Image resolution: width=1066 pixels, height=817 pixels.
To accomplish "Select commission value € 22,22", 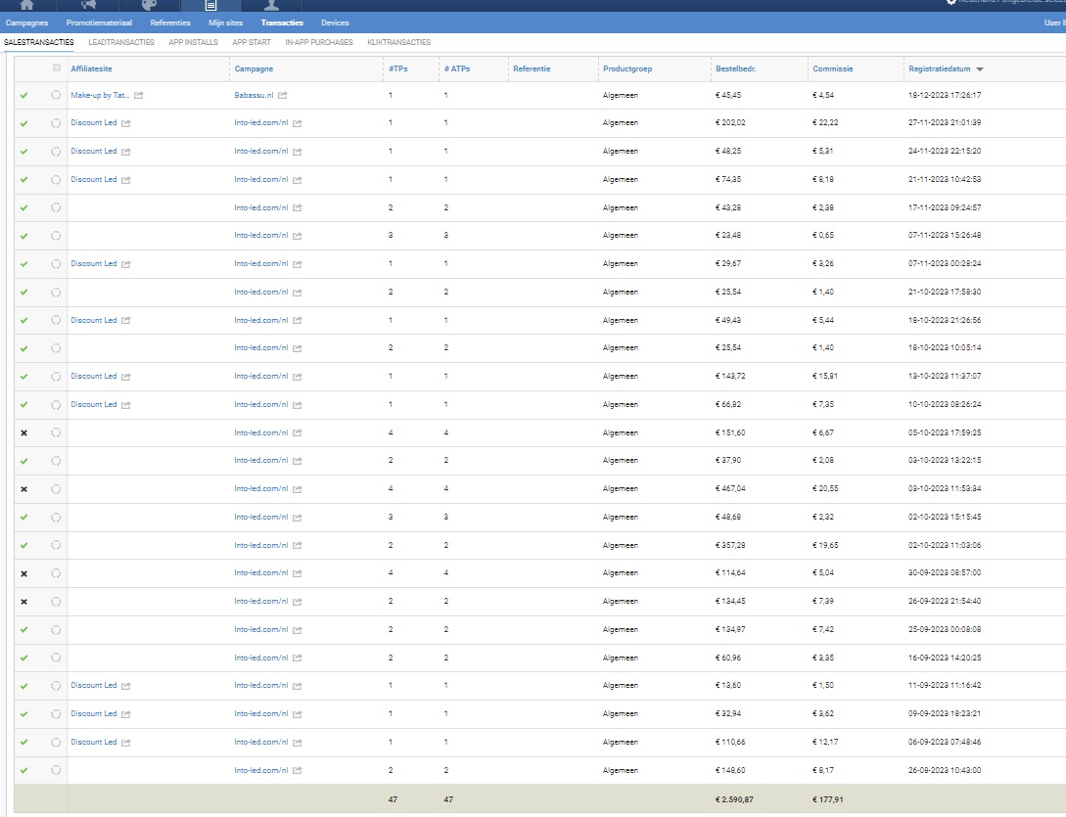I will tap(825, 123).
